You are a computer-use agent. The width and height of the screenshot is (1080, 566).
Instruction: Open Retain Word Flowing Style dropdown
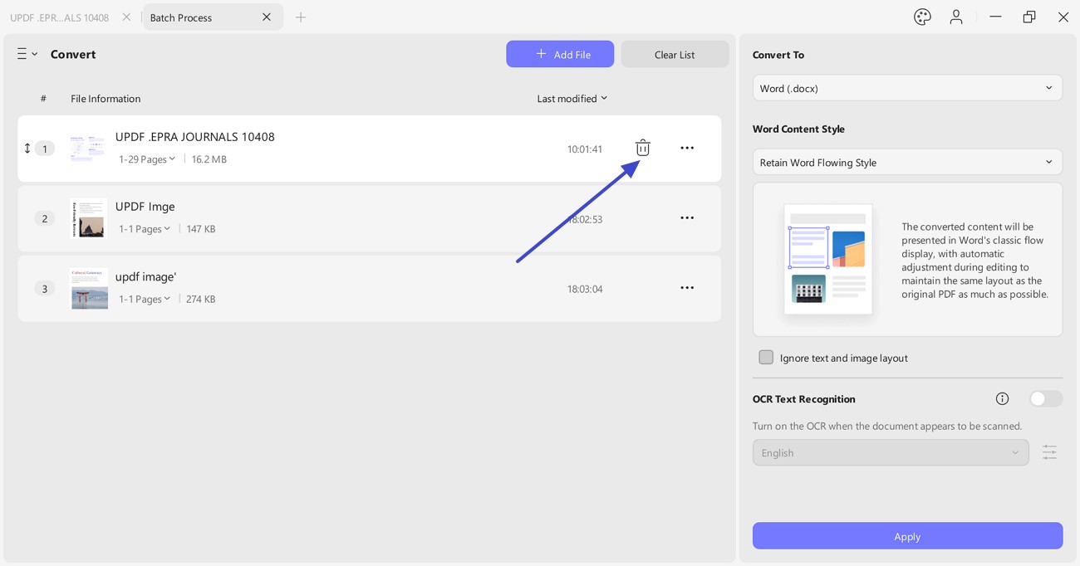point(907,163)
